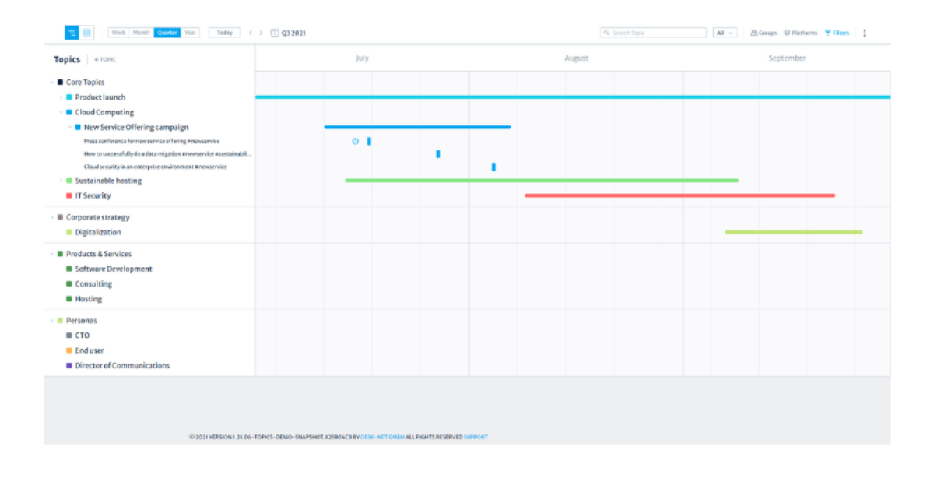Open the Filters funnel
Image resolution: width=934 pixels, height=489 pixels.
point(837,33)
